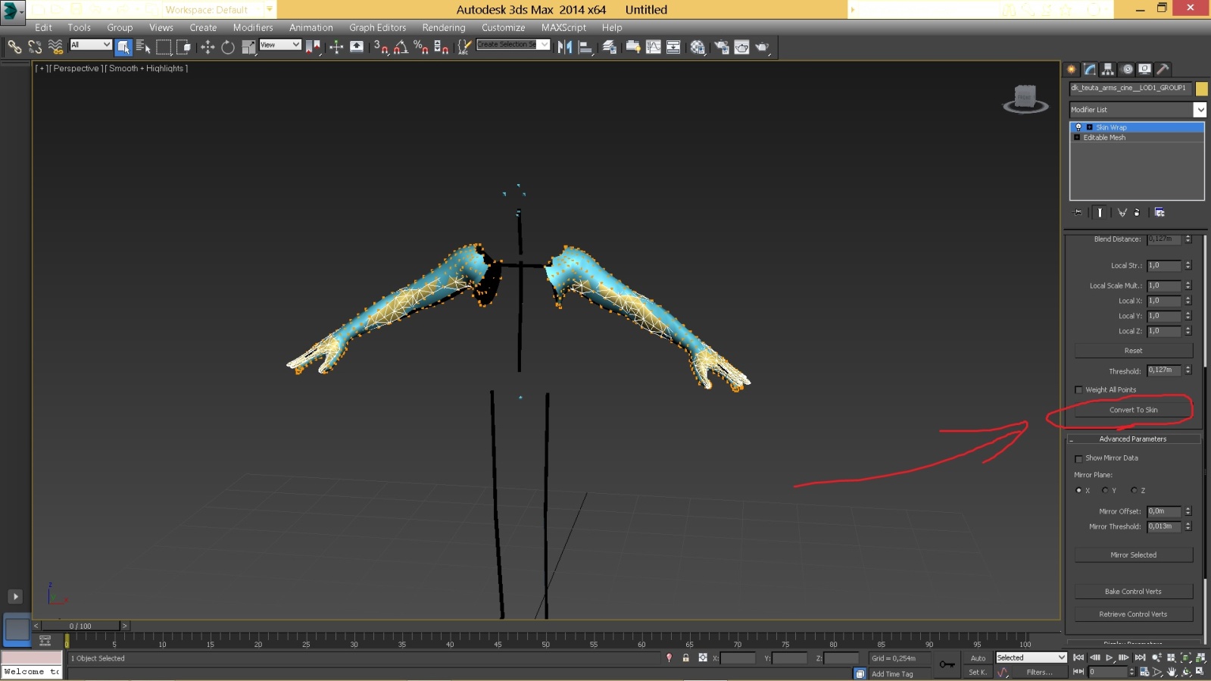Open the selection filter All dropdown

91,45
